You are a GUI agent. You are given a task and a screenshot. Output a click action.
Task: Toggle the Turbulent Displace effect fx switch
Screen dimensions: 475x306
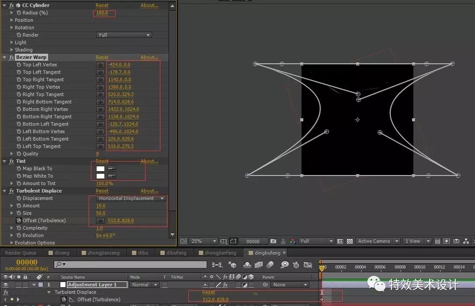pos(11,191)
